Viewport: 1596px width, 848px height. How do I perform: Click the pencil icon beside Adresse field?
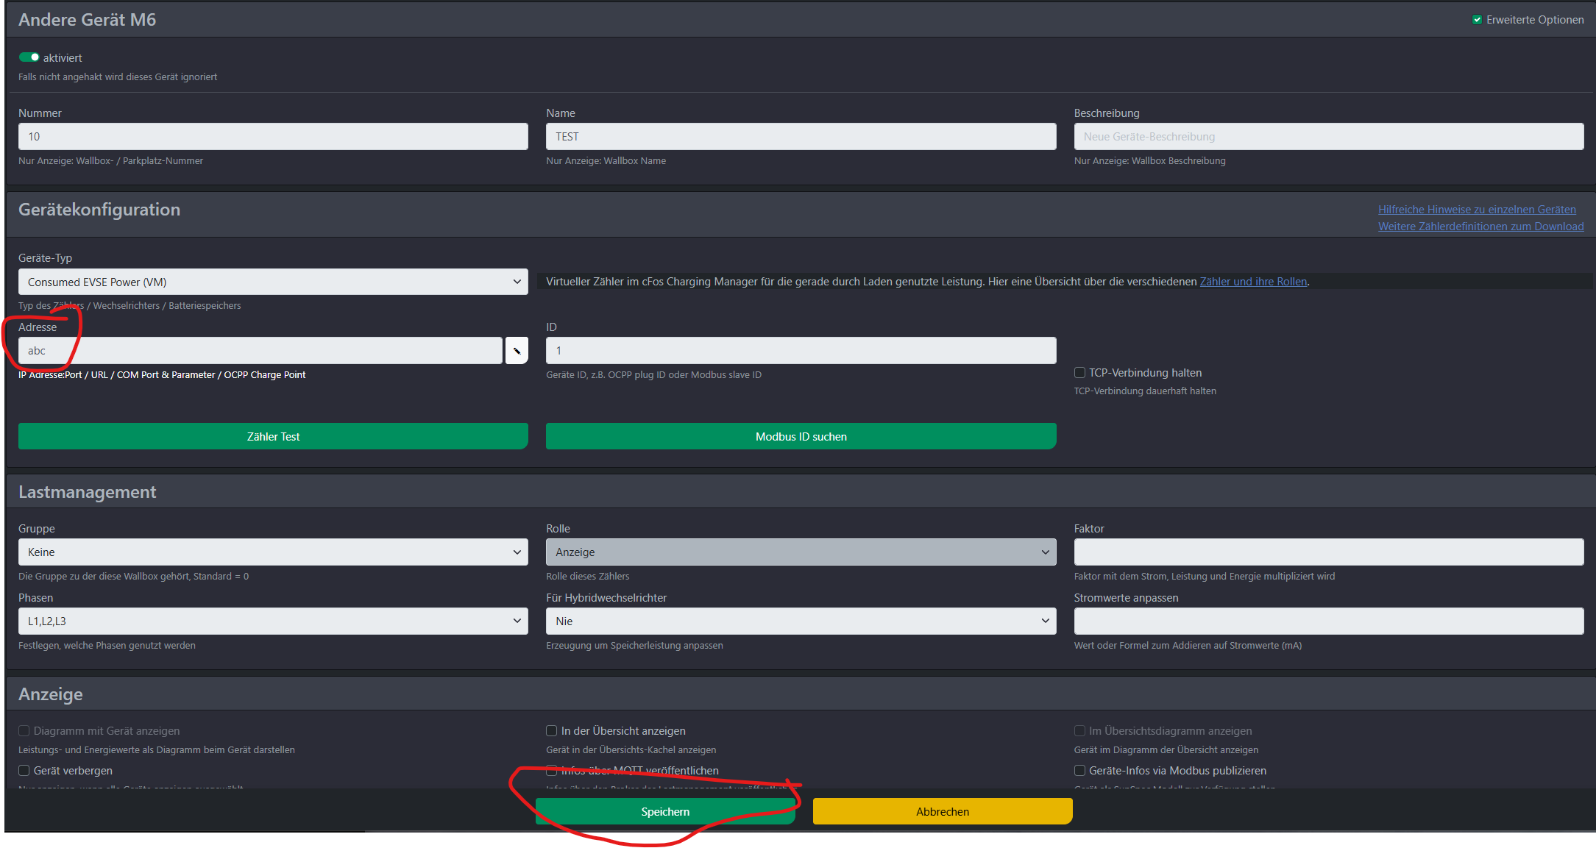tap(517, 351)
